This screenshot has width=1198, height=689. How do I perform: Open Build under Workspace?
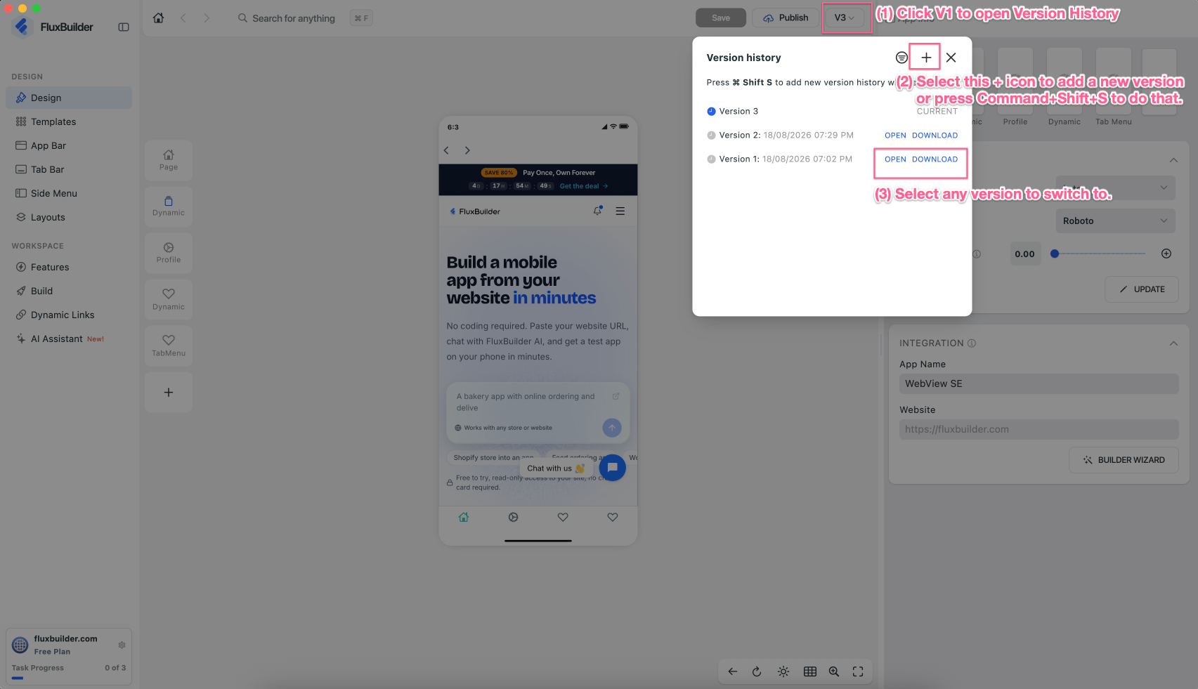[69, 291]
